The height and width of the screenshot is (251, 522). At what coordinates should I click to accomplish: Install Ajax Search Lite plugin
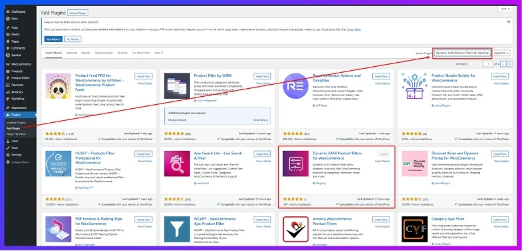(262, 154)
